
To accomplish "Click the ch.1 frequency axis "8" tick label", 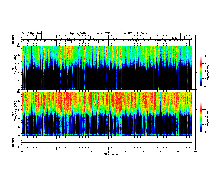I will click(x=19, y=55).
